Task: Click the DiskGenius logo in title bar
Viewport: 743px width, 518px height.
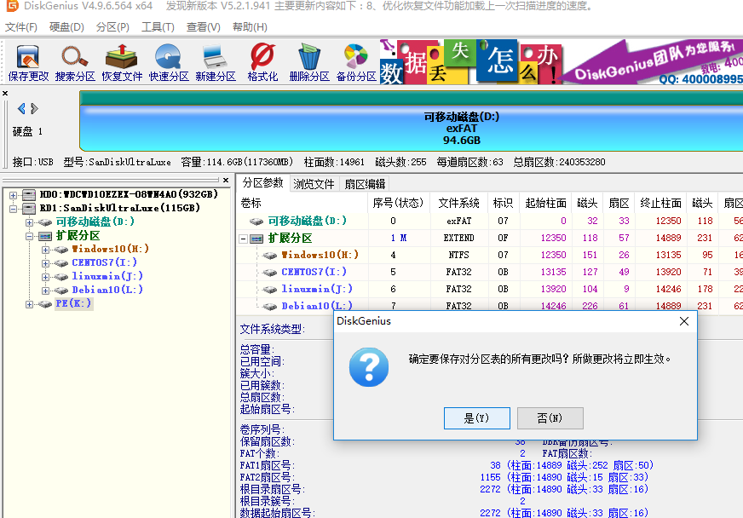Action: pos(10,6)
